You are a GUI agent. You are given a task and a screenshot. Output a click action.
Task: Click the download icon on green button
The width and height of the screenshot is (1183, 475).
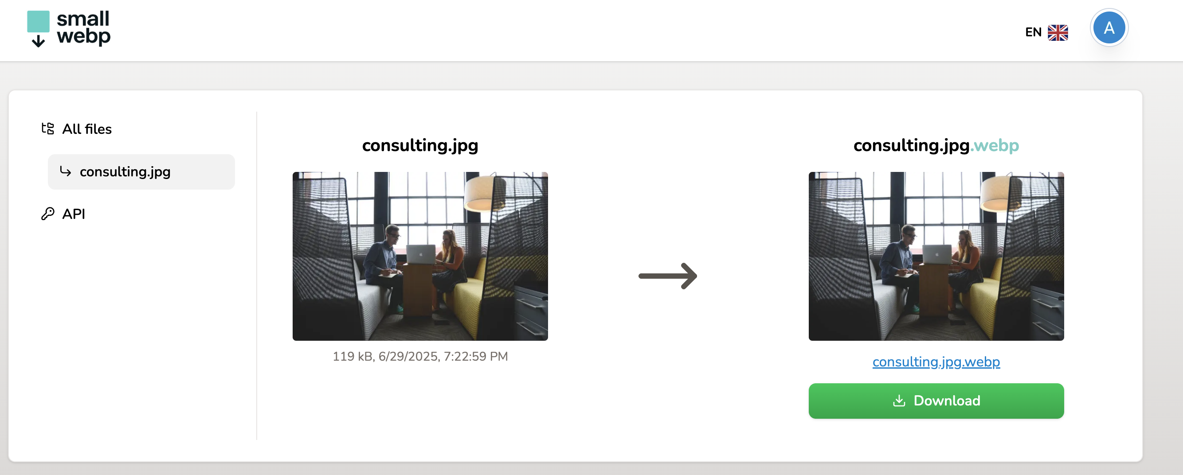pyautogui.click(x=899, y=401)
